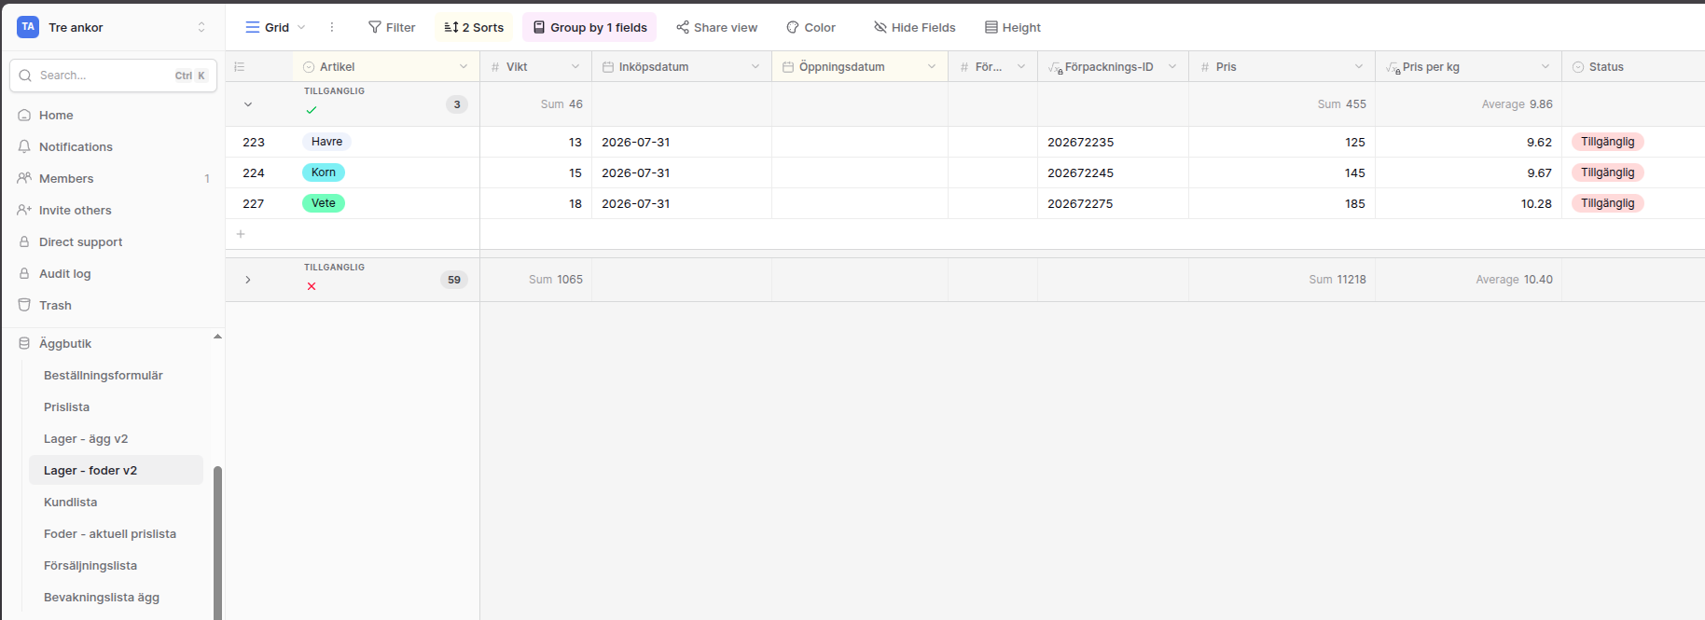Open the Filter options
Viewport: 1705px width, 620px height.
click(392, 28)
